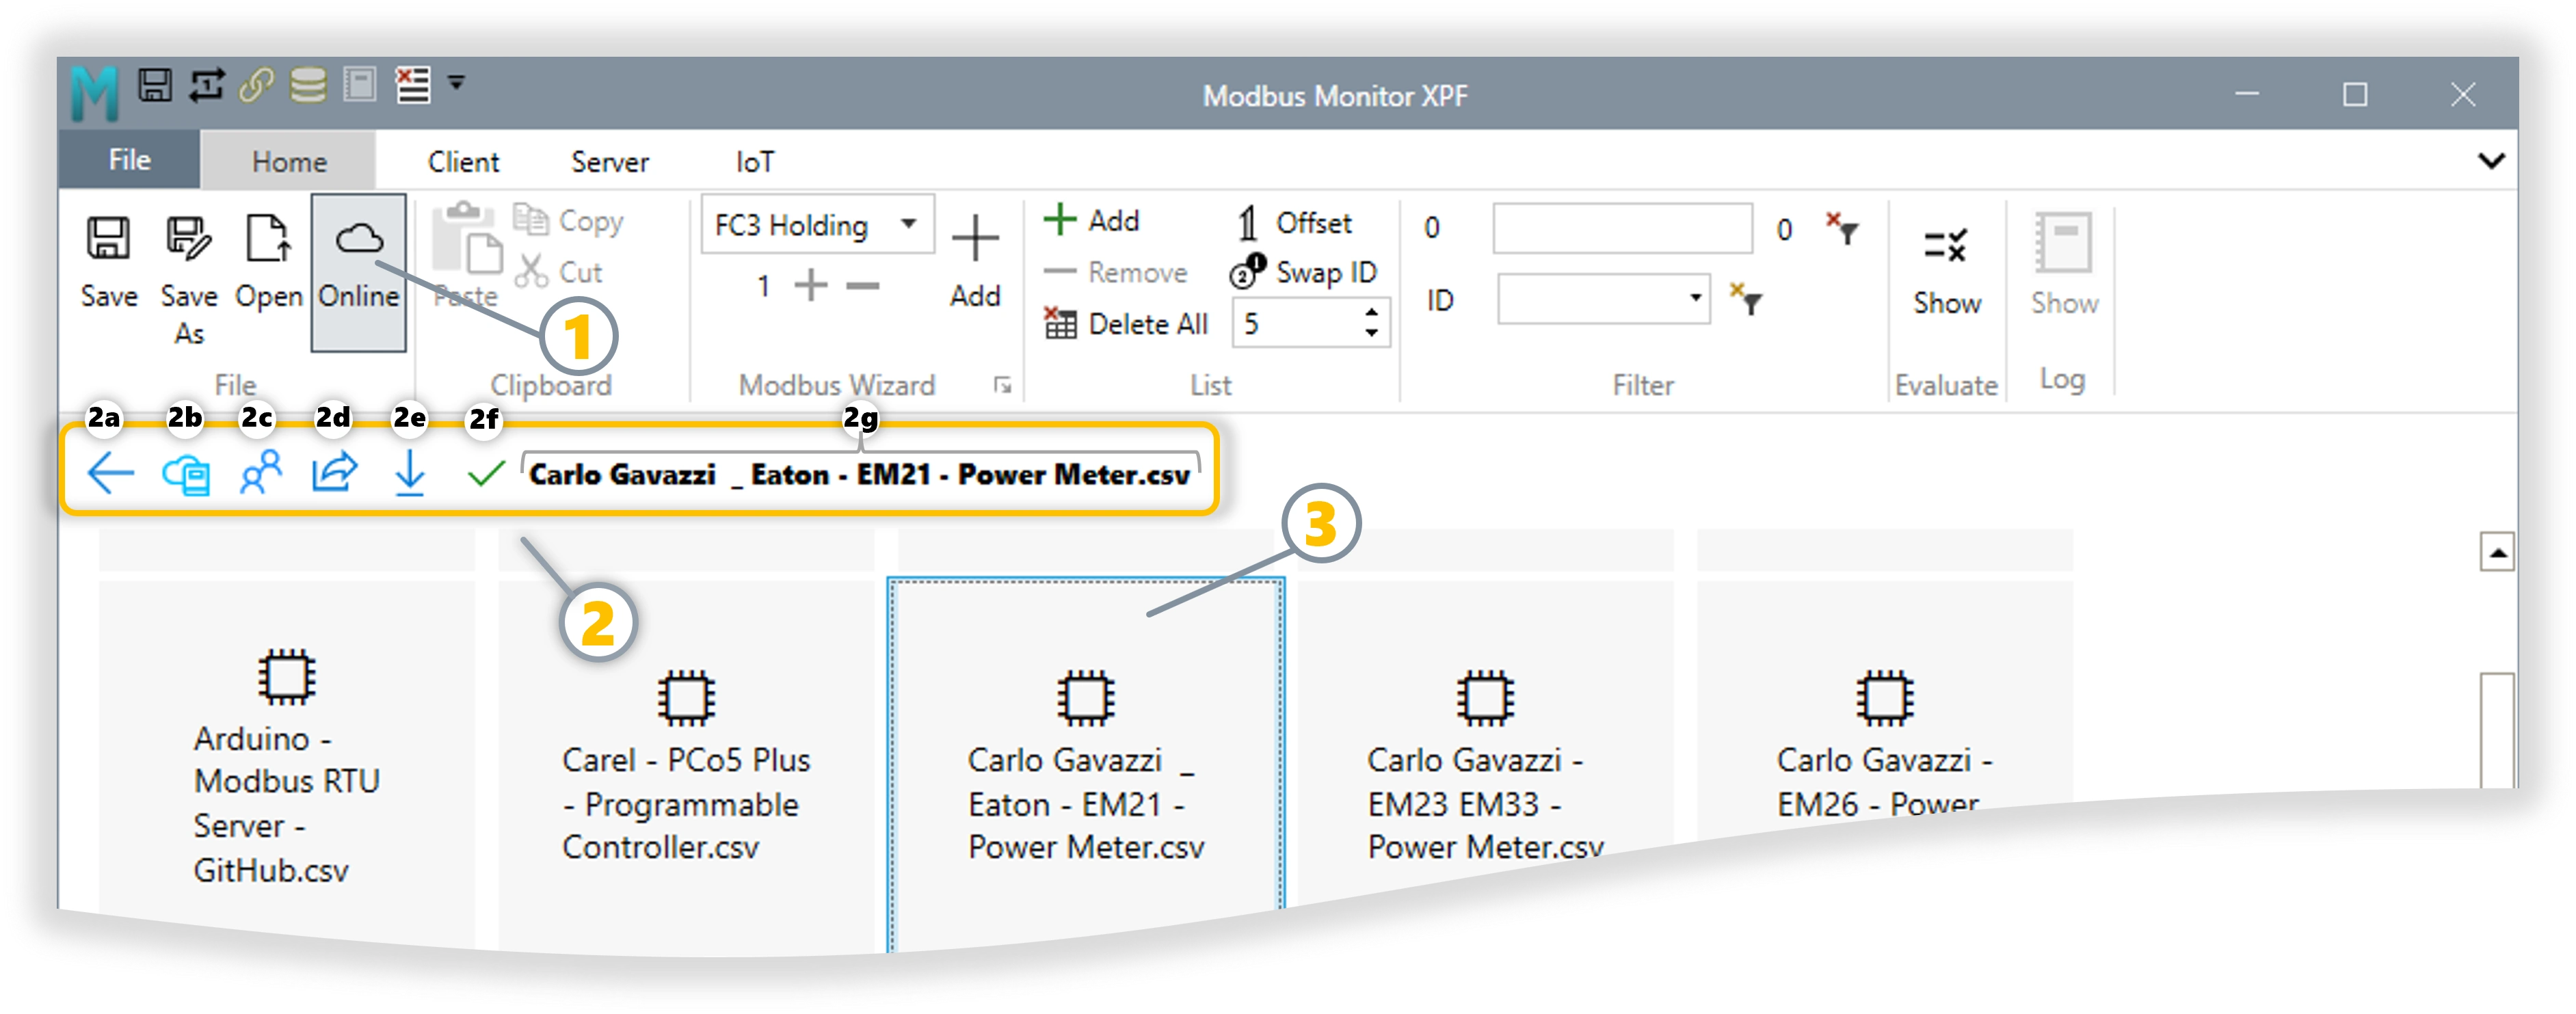Click Delete All in the List group
Screen dimensions: 2576x1014
click(x=1126, y=324)
